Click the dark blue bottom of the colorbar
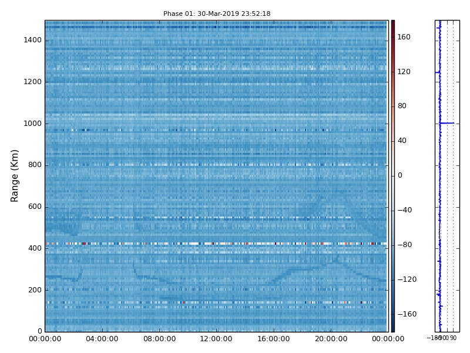Screen dimensions: 470x353 pos(393,329)
